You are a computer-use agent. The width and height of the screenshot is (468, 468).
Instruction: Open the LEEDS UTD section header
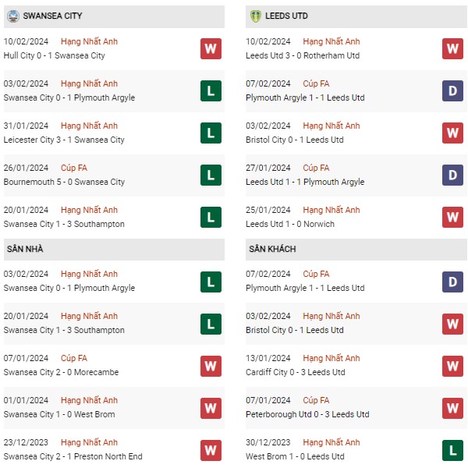click(x=356, y=16)
